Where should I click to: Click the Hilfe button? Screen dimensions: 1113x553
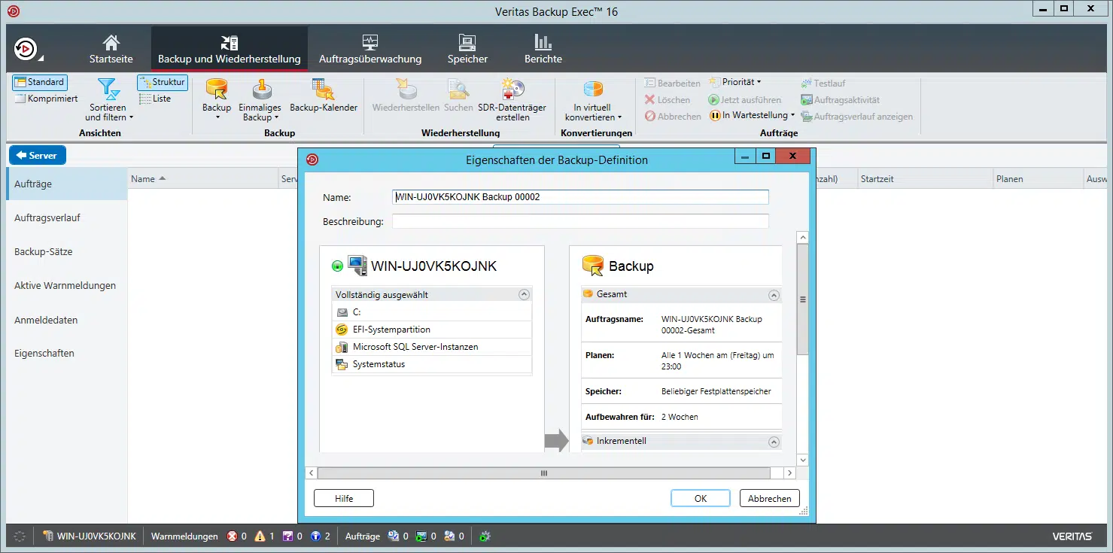point(344,498)
